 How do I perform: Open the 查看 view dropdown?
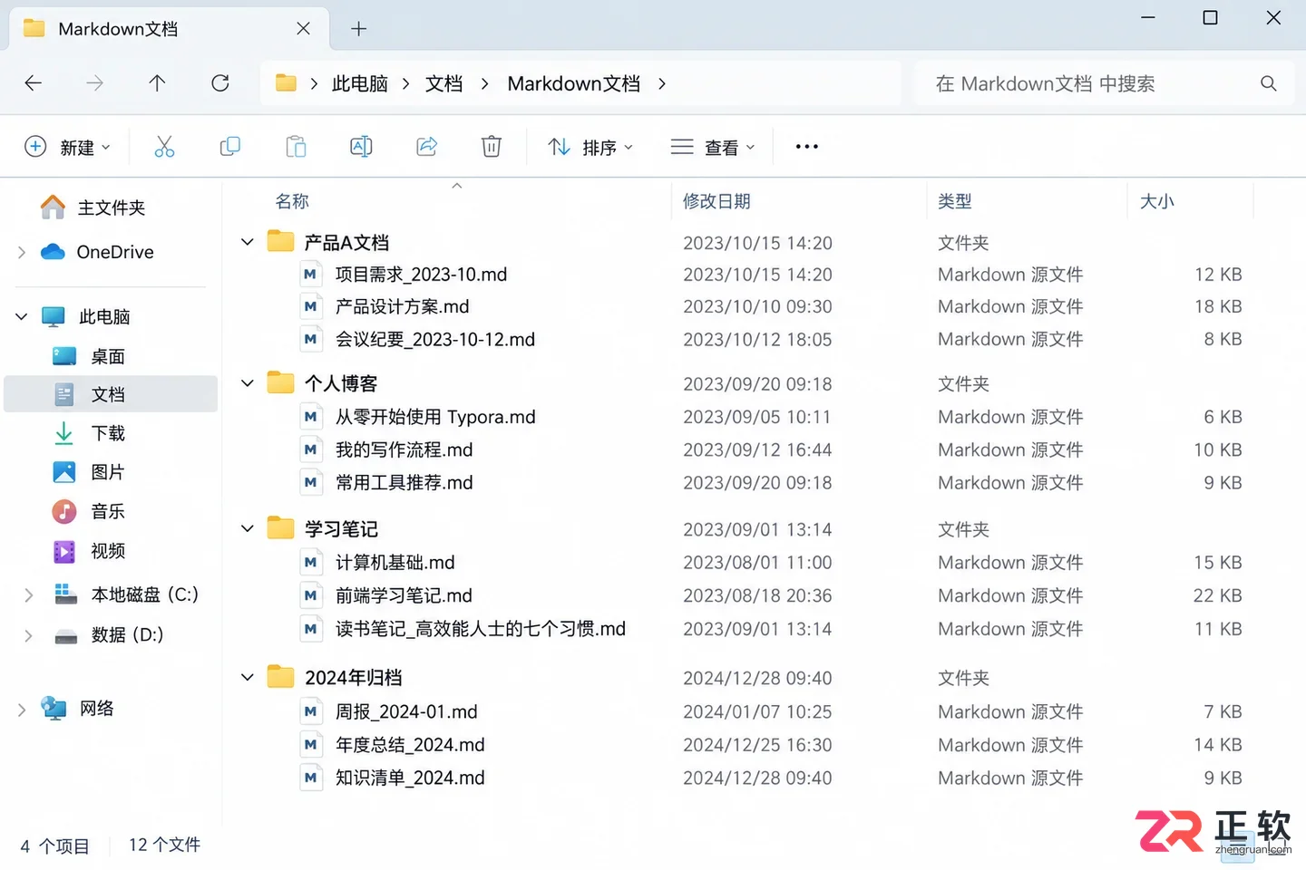tap(713, 147)
